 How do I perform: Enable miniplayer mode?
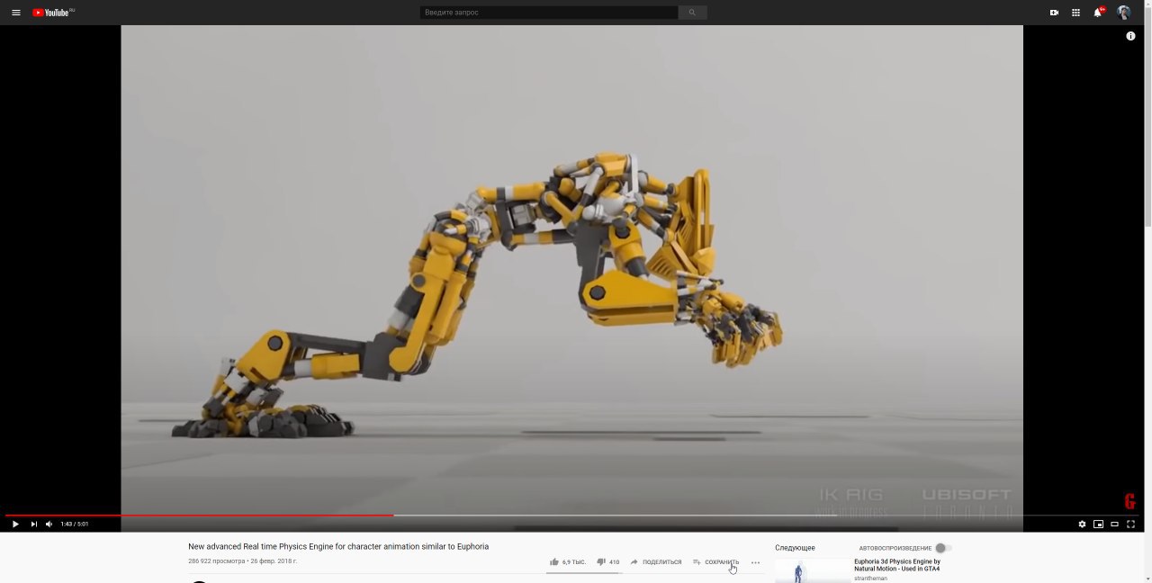(x=1098, y=524)
